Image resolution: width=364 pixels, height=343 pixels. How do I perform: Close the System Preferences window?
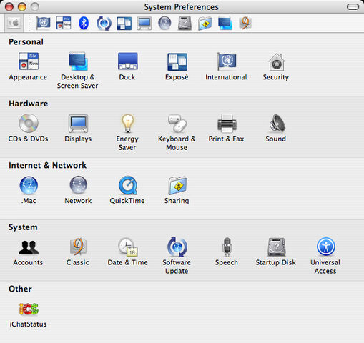click(x=9, y=6)
